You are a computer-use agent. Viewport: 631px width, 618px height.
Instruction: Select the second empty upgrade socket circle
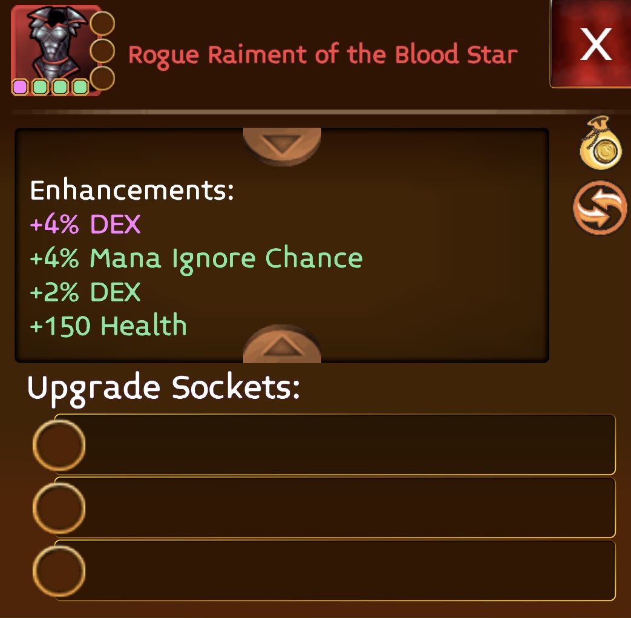[59, 508]
